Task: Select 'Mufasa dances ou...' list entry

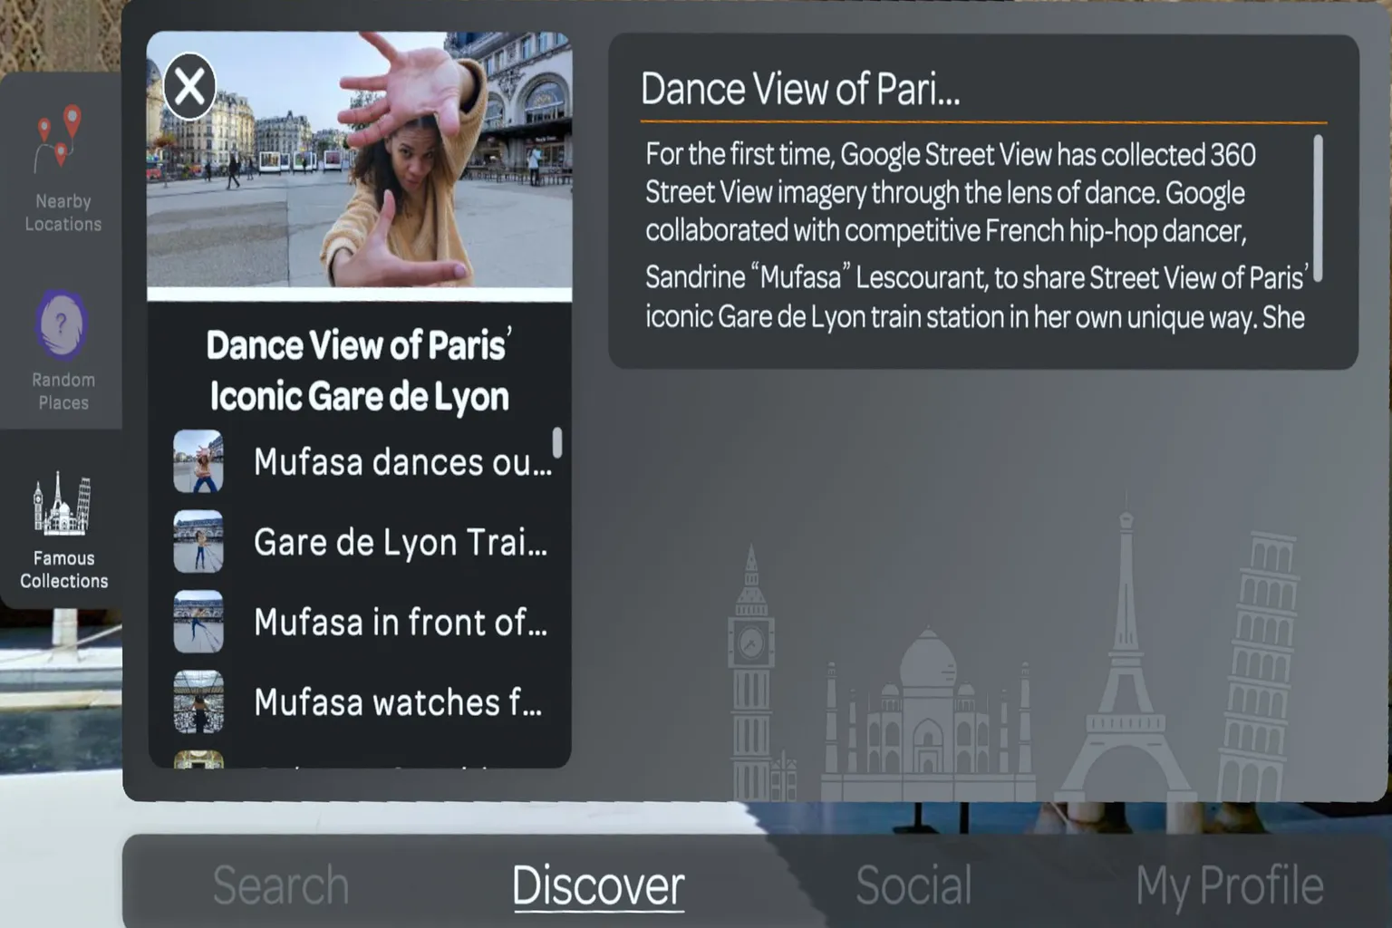Action: 362,461
